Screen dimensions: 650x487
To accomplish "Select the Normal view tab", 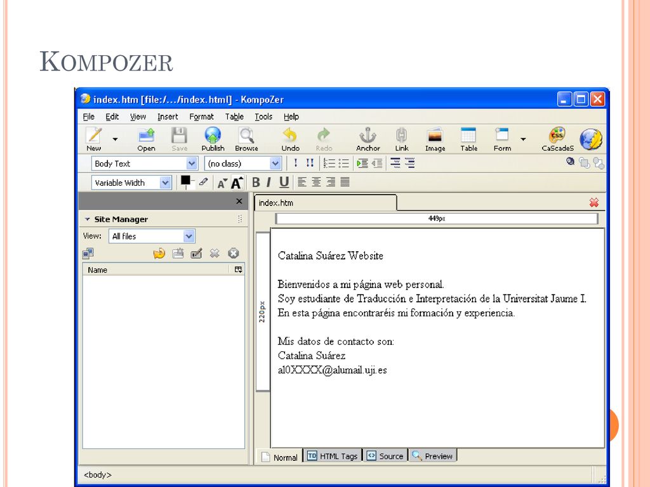I will (x=280, y=457).
